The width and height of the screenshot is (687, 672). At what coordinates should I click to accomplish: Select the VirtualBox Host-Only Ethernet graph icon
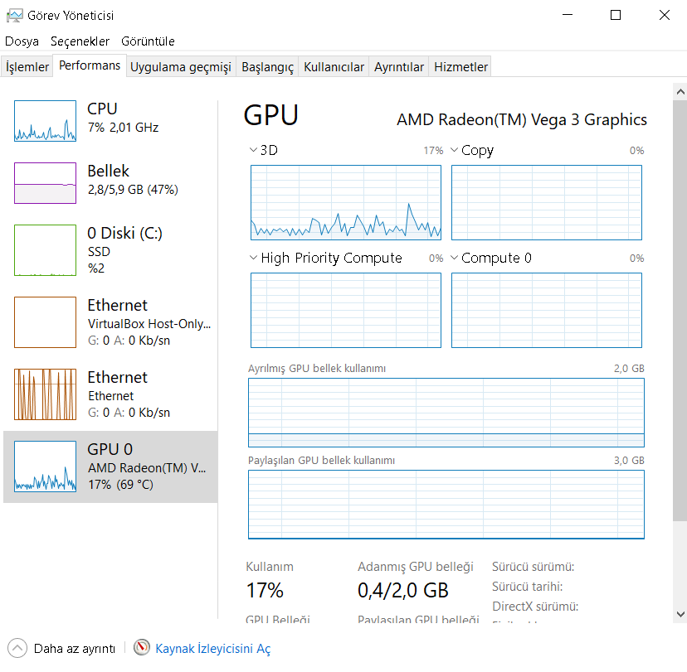click(x=45, y=322)
